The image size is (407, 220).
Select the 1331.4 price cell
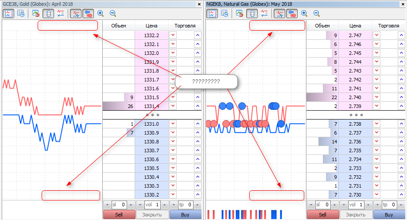tap(151, 106)
